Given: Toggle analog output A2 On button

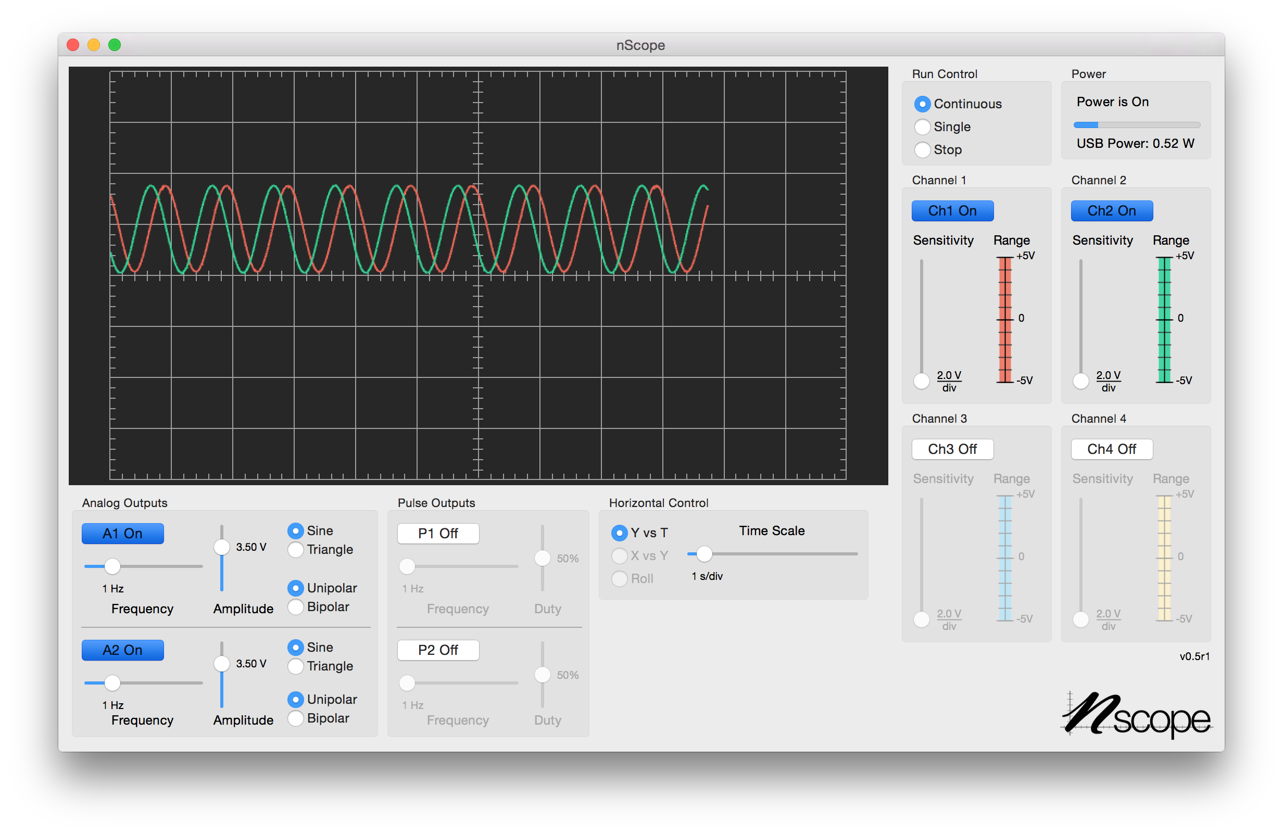Looking at the screenshot, I should pos(123,650).
